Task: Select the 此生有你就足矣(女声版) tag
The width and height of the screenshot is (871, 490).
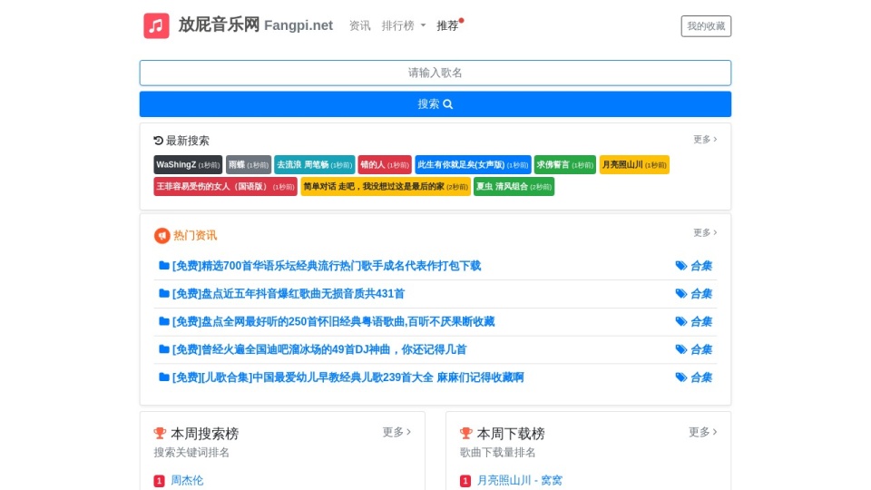Action: tap(473, 164)
